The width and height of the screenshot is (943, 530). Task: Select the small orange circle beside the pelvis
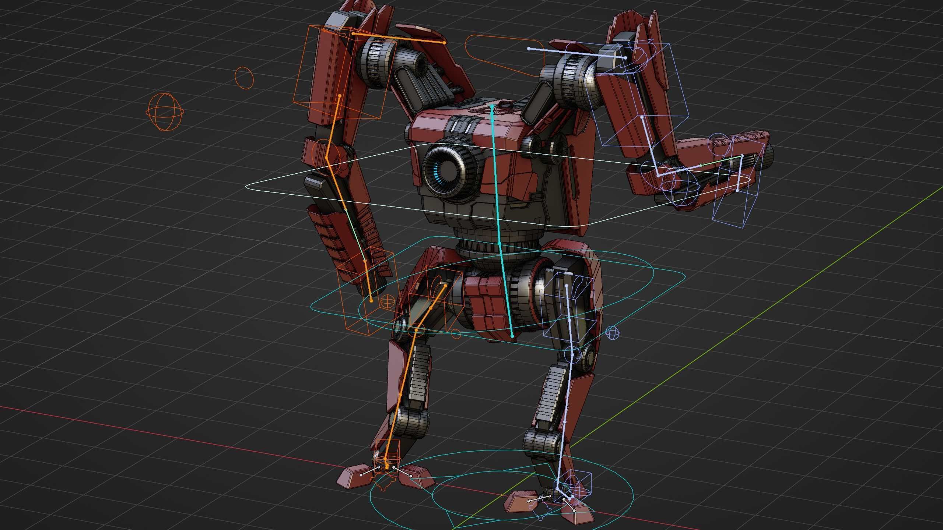tap(456, 334)
